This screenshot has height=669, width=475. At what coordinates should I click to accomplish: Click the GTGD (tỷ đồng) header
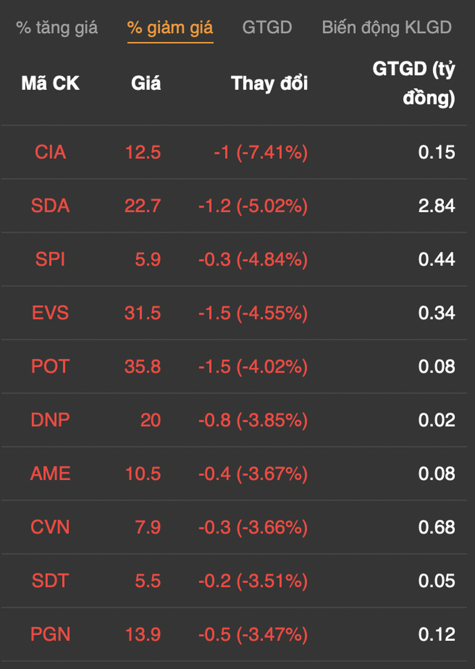413,83
